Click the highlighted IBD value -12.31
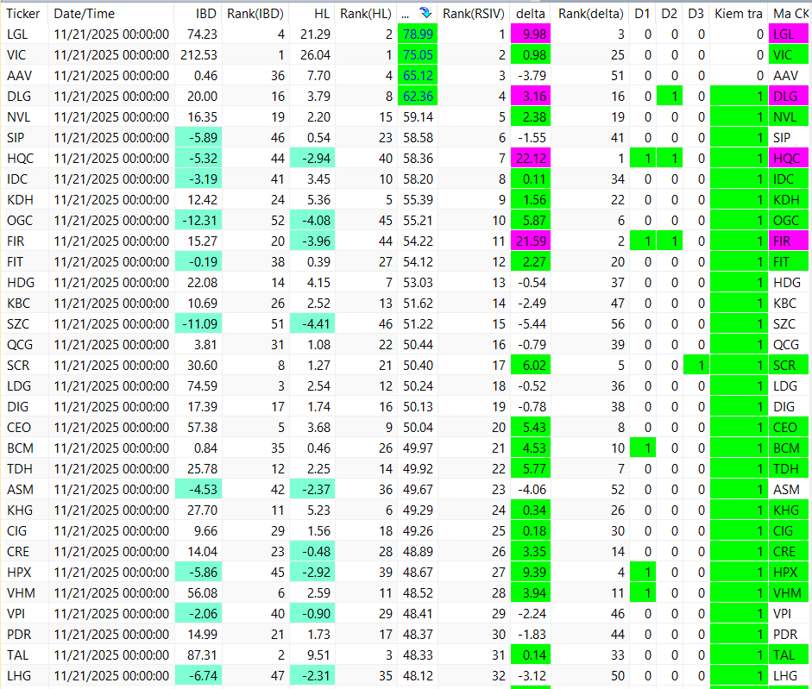 pyautogui.click(x=198, y=221)
